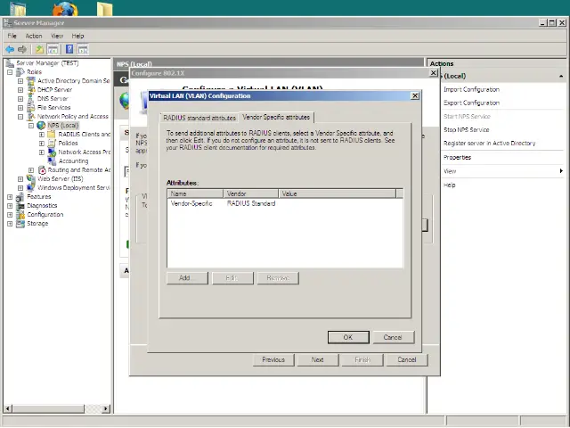Click Export Configuration in Actions pane
Viewport: 570px width, 428px height.
(x=471, y=103)
